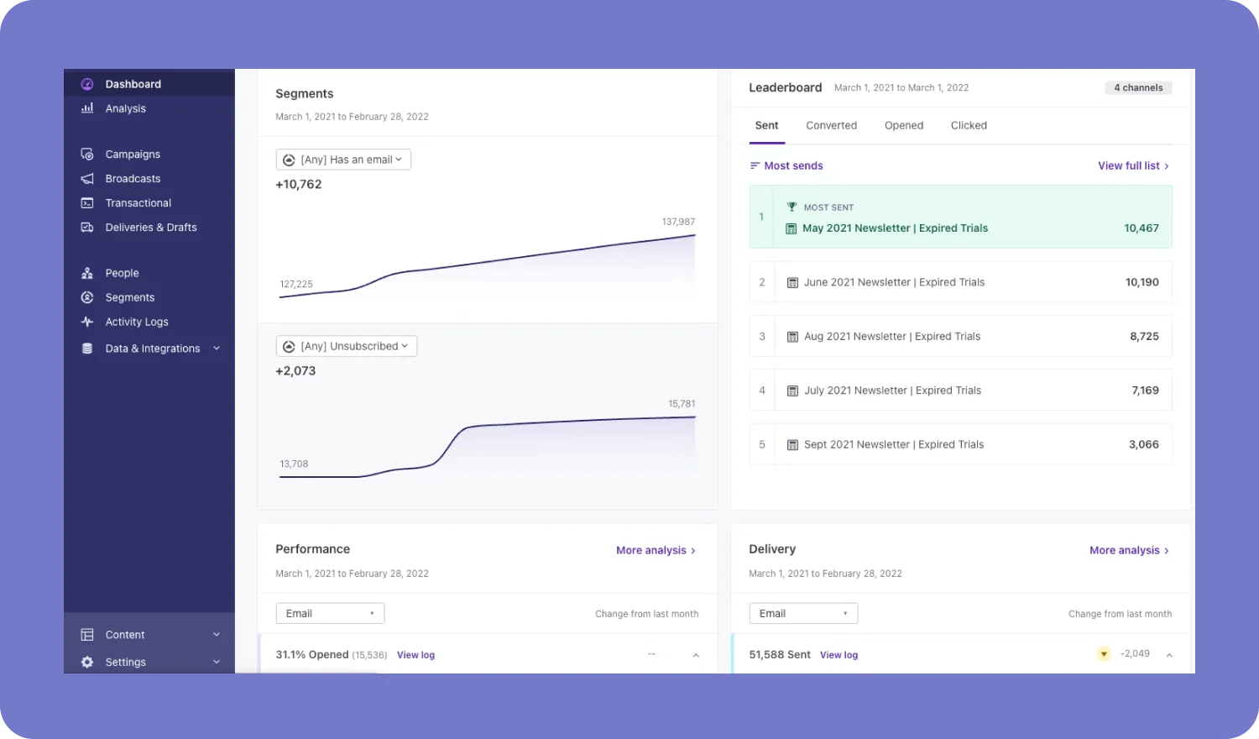Viewport: 1259px width, 739px height.
Task: Click segment icon in Unsubscribed dropdown
Action: 289,346
